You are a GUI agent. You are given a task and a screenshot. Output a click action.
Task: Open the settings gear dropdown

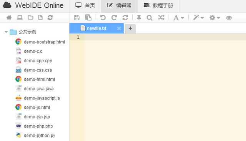(x=215, y=18)
